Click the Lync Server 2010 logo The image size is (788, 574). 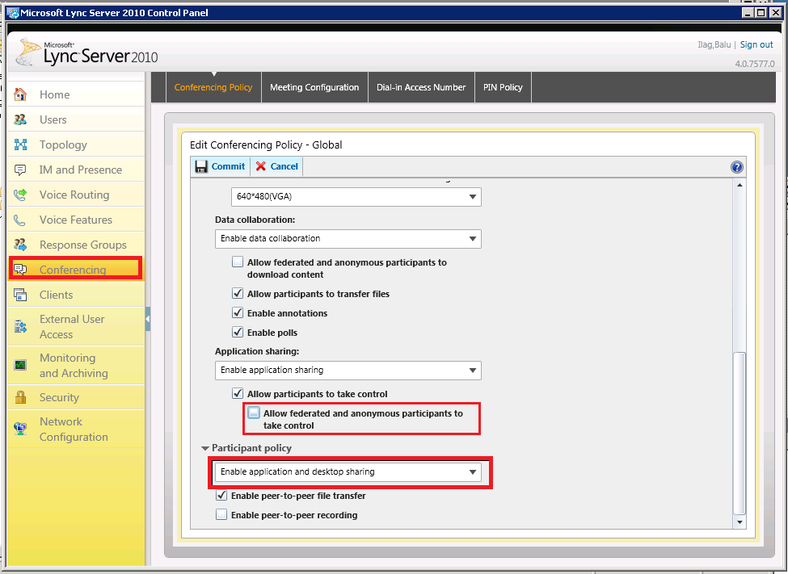click(87, 53)
